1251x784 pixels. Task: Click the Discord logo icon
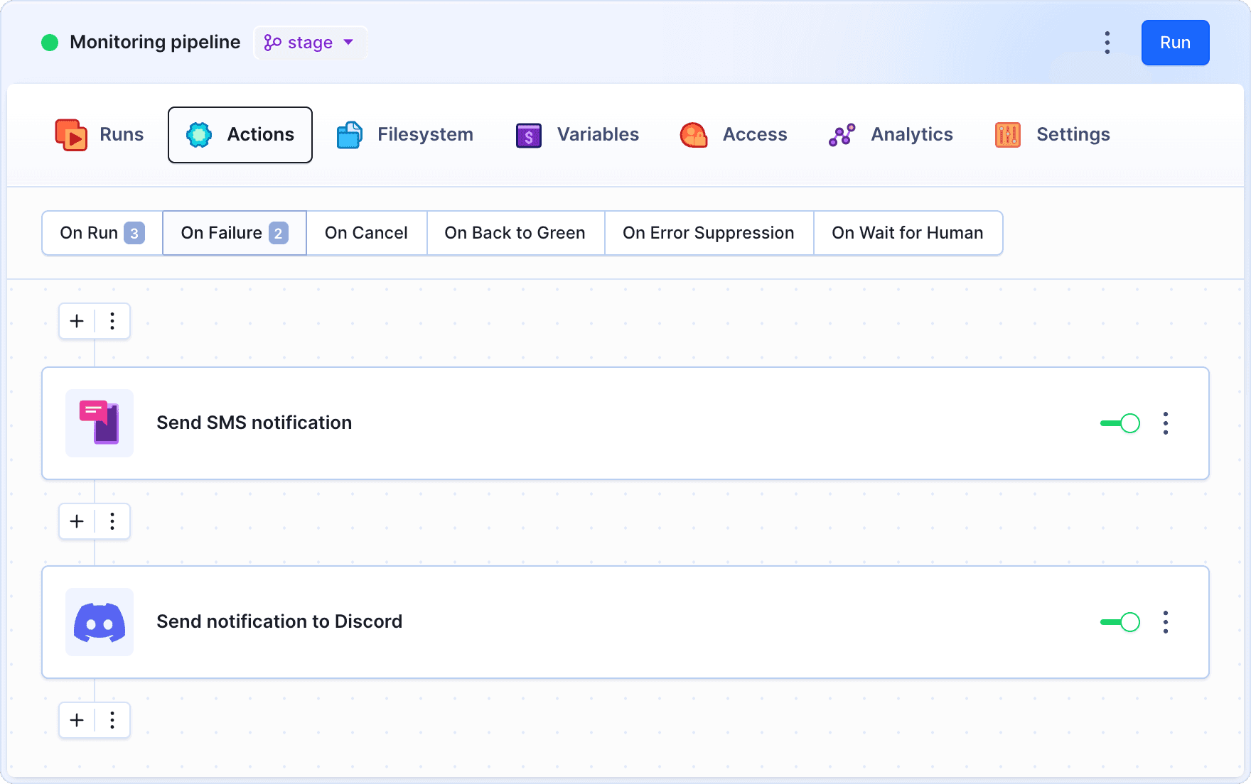(99, 622)
